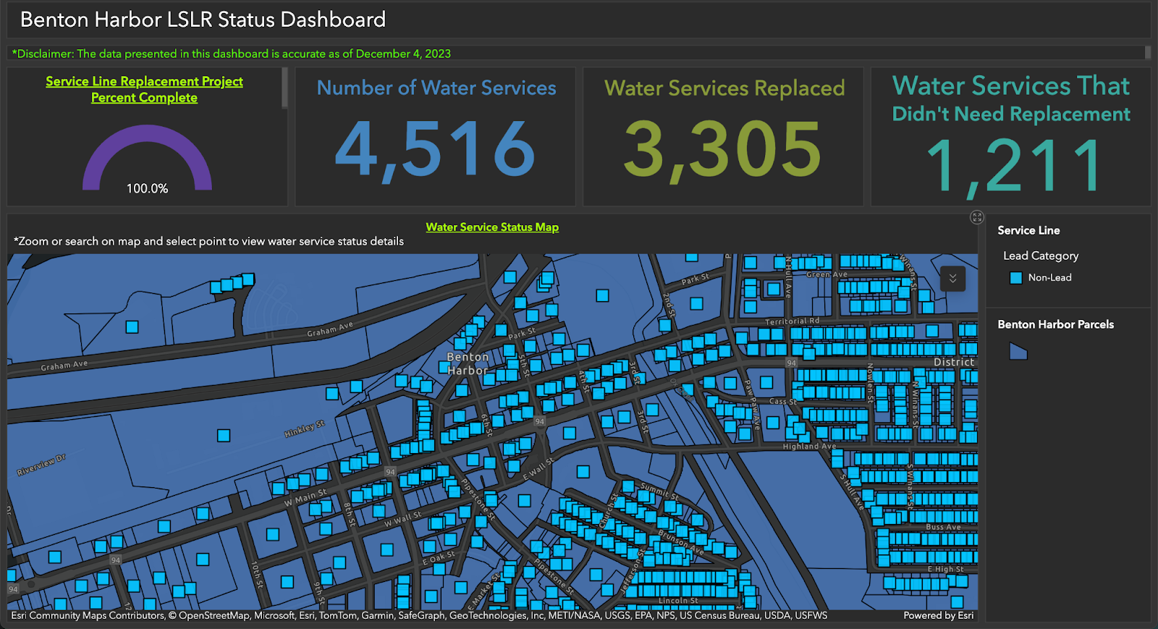Click the Non-Lead cyan legend swatch

[1015, 278]
